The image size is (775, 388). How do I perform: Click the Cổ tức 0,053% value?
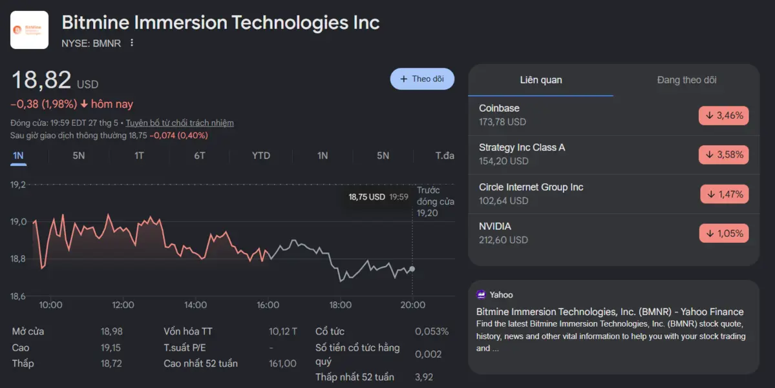[x=432, y=331]
